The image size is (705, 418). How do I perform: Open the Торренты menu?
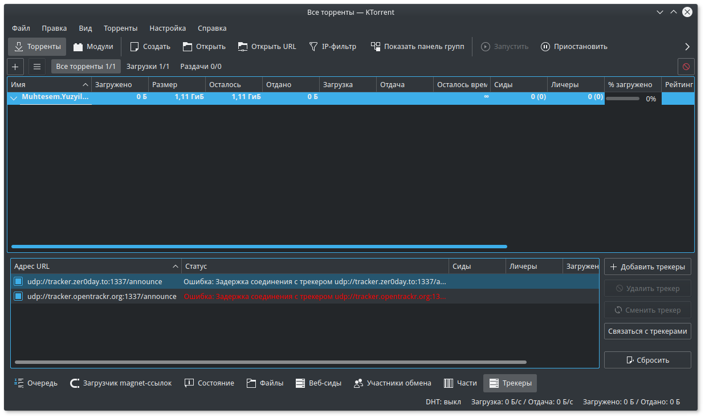pos(120,28)
